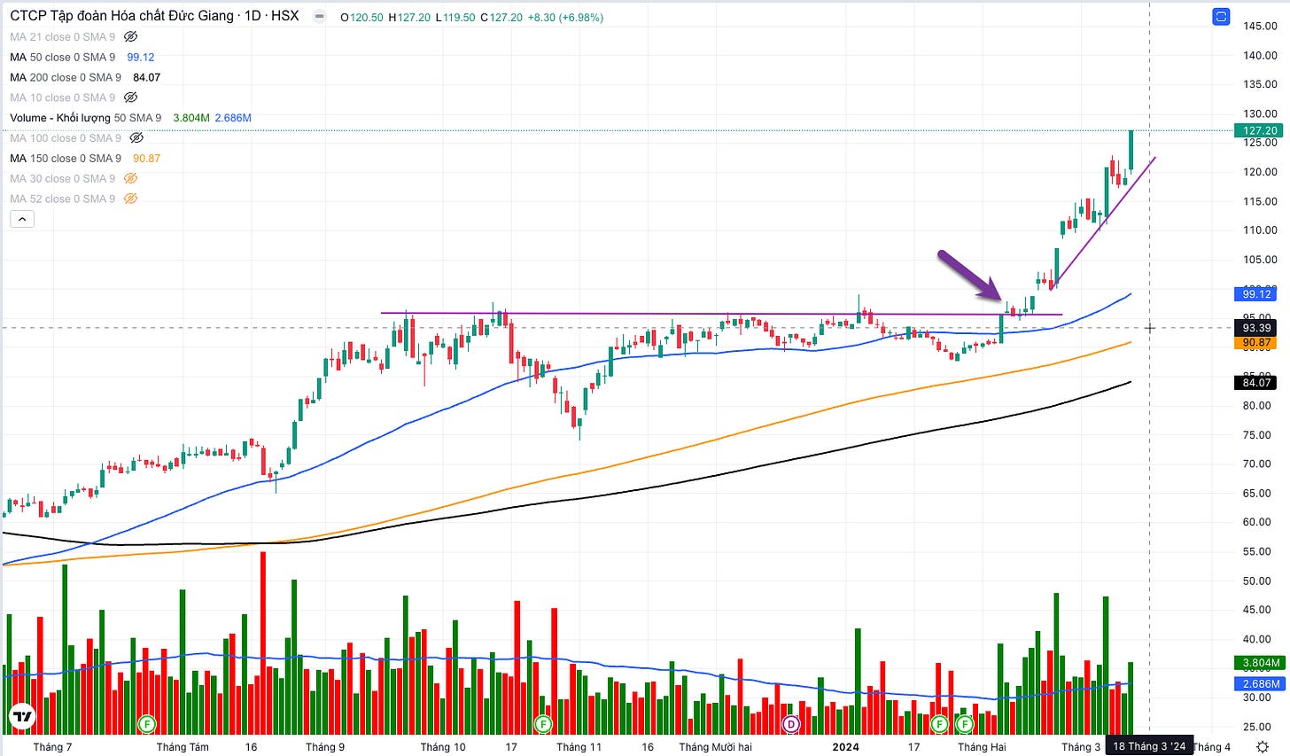This screenshot has width=1290, height=756.
Task: Click the blue 2.686M label on the price axis
Action: [x=1259, y=683]
